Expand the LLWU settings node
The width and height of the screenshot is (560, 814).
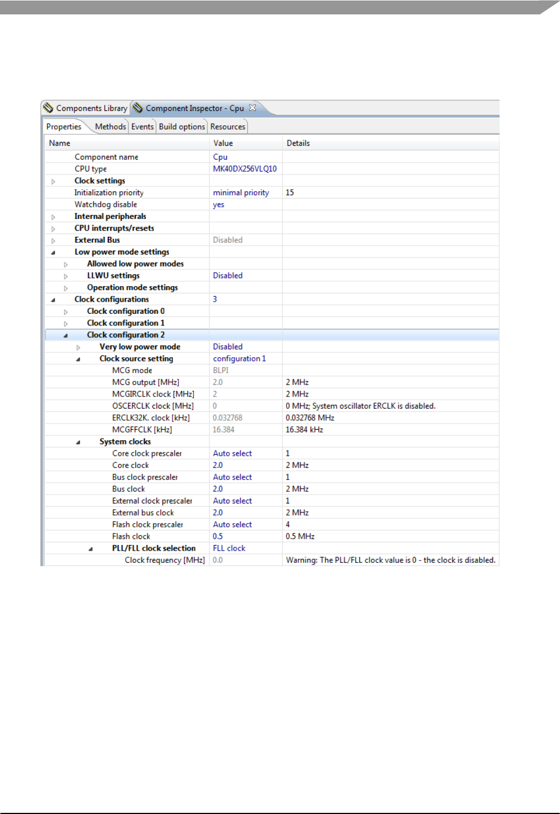click(65, 276)
